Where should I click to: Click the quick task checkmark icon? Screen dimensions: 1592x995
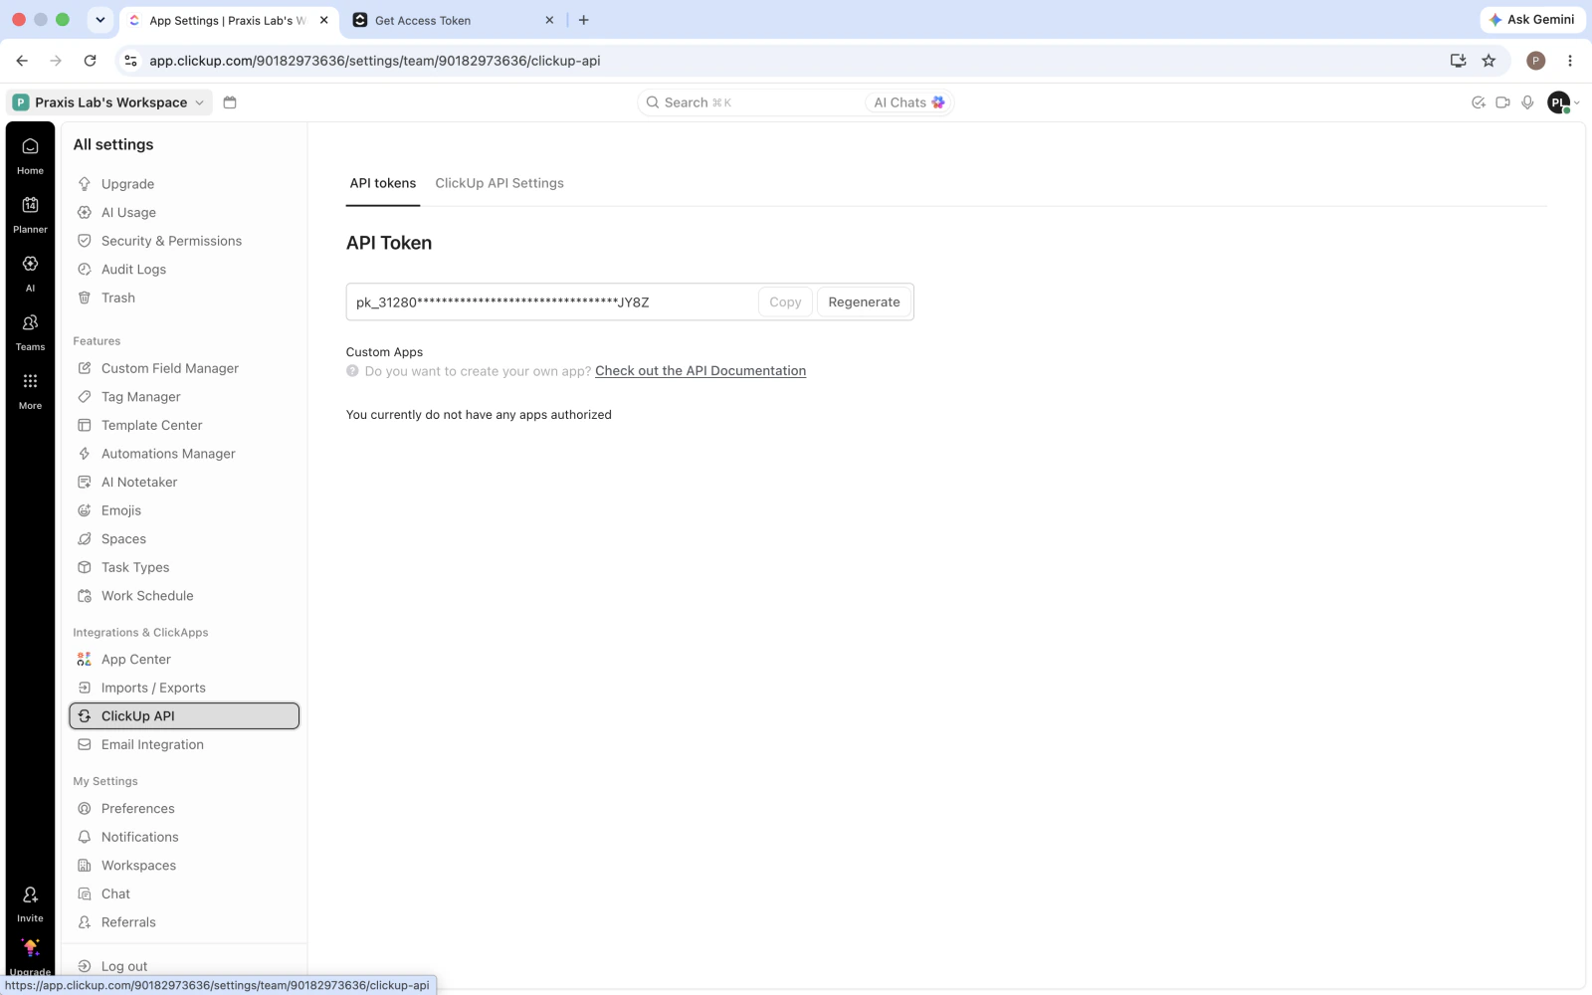[1478, 102]
